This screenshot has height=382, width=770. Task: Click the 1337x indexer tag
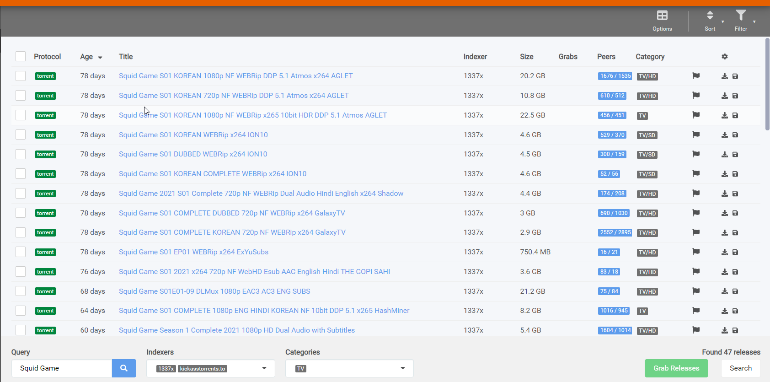(x=166, y=369)
